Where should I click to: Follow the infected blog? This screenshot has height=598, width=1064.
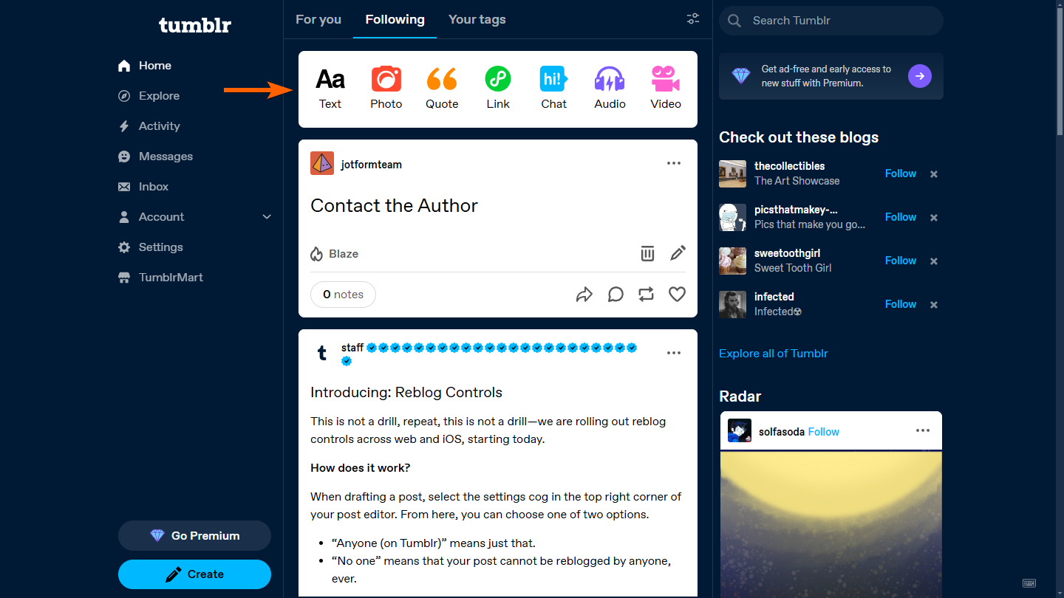tap(901, 304)
